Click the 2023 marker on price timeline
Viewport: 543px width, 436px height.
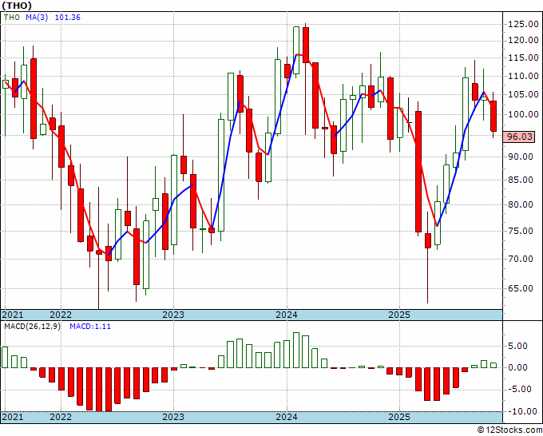pyautogui.click(x=173, y=315)
